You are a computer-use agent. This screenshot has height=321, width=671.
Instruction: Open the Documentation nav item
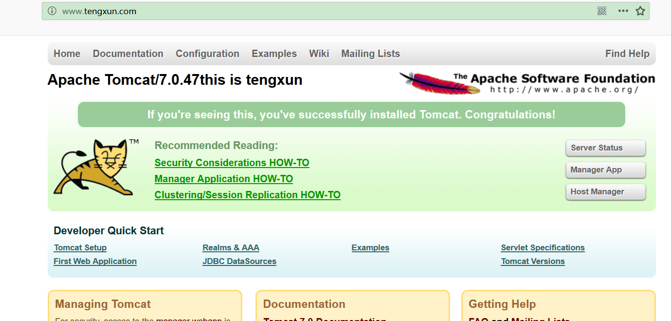tap(128, 54)
